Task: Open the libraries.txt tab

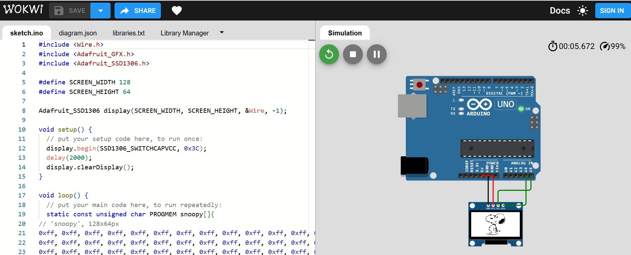Action: tap(128, 33)
